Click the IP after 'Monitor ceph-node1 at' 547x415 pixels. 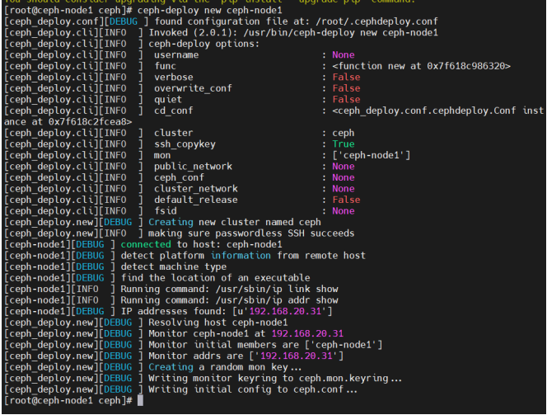pos(307,334)
